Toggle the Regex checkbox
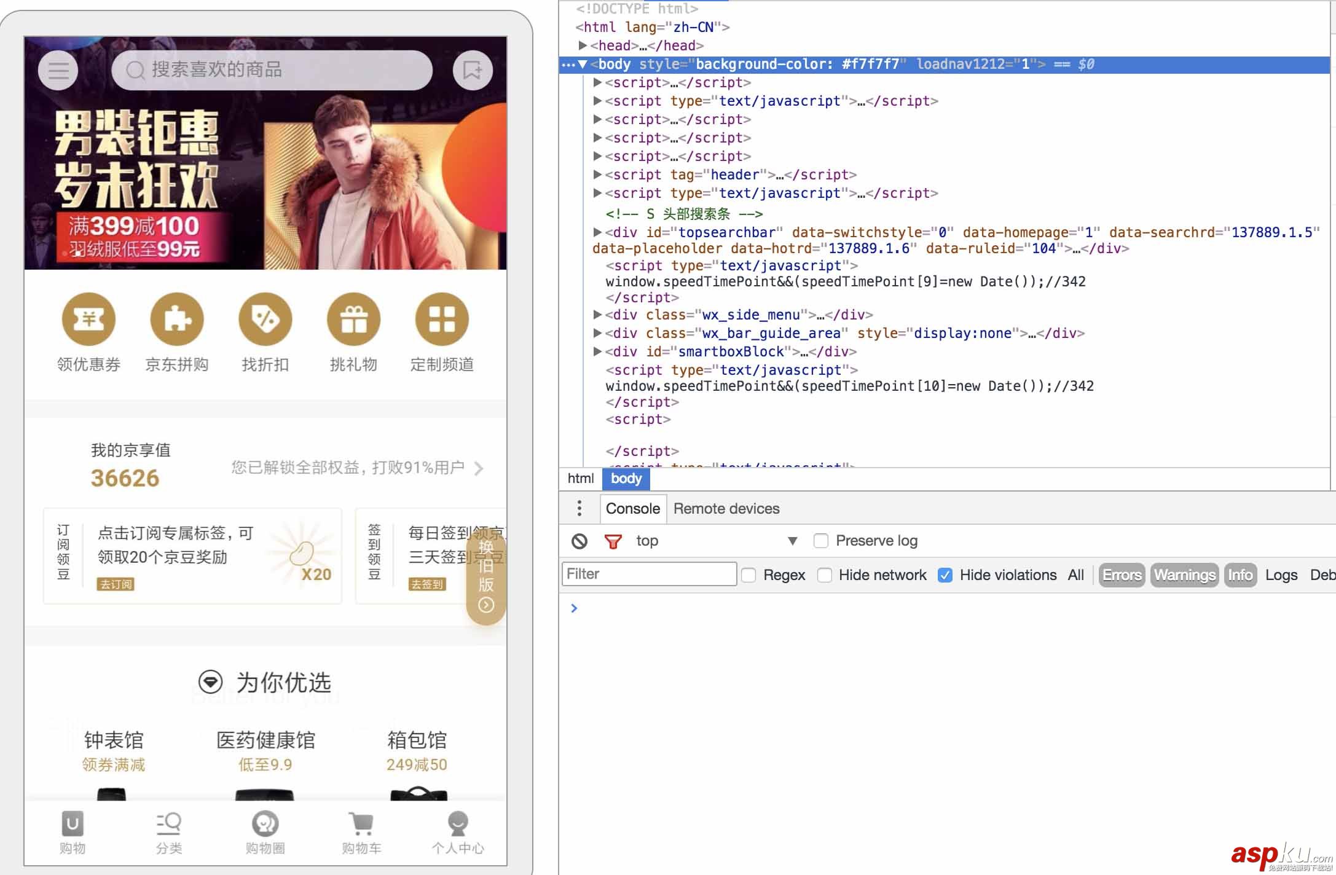This screenshot has width=1336, height=875. pyautogui.click(x=749, y=575)
